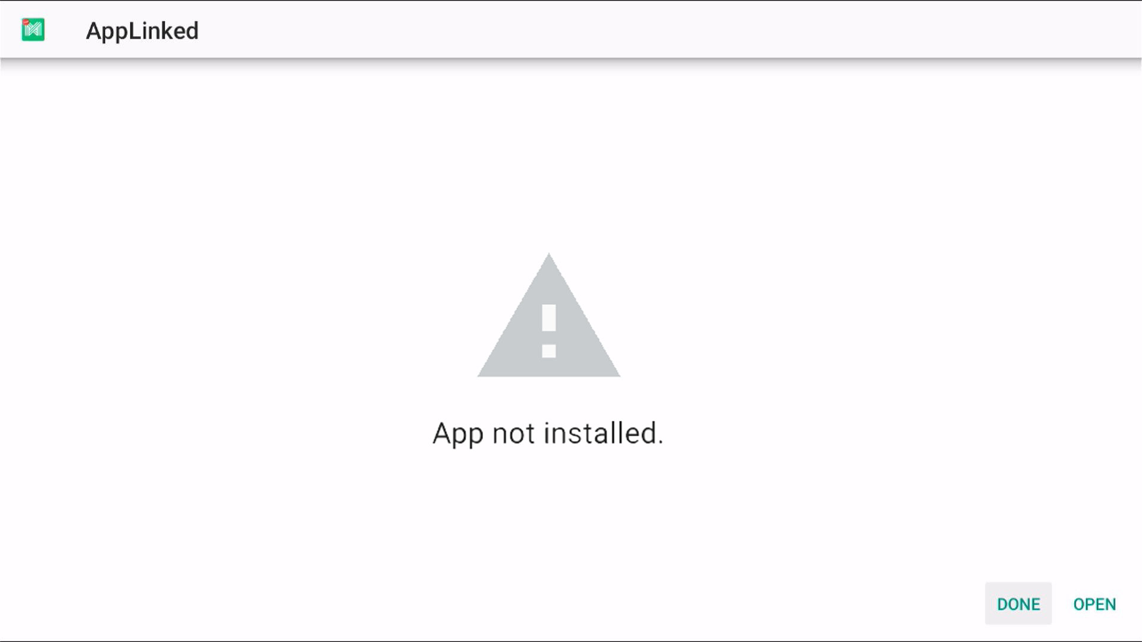Select the highlighted DONE option
This screenshot has width=1142, height=642.
pos(1018,604)
